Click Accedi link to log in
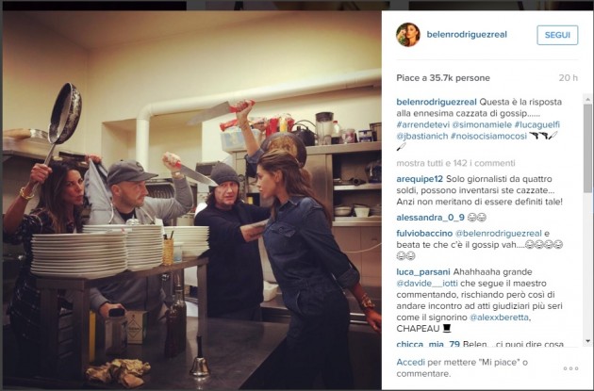Image resolution: width=594 pixels, height=391 pixels. pos(411,362)
